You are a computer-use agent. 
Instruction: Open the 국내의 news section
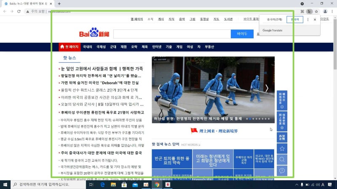88,47
